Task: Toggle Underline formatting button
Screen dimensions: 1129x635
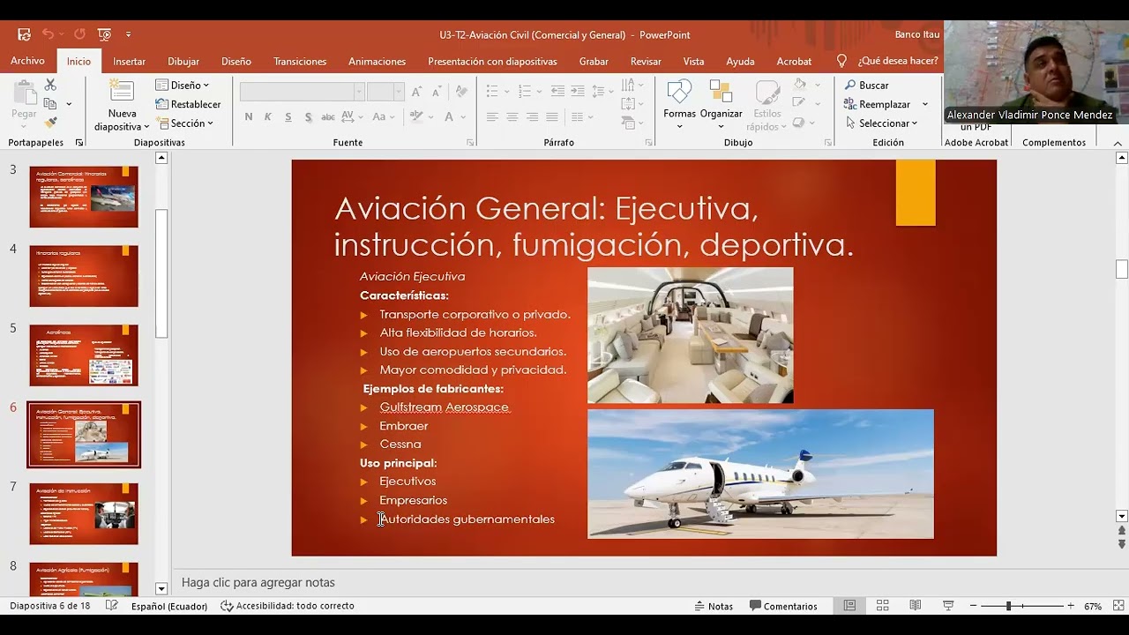Action: click(x=288, y=116)
